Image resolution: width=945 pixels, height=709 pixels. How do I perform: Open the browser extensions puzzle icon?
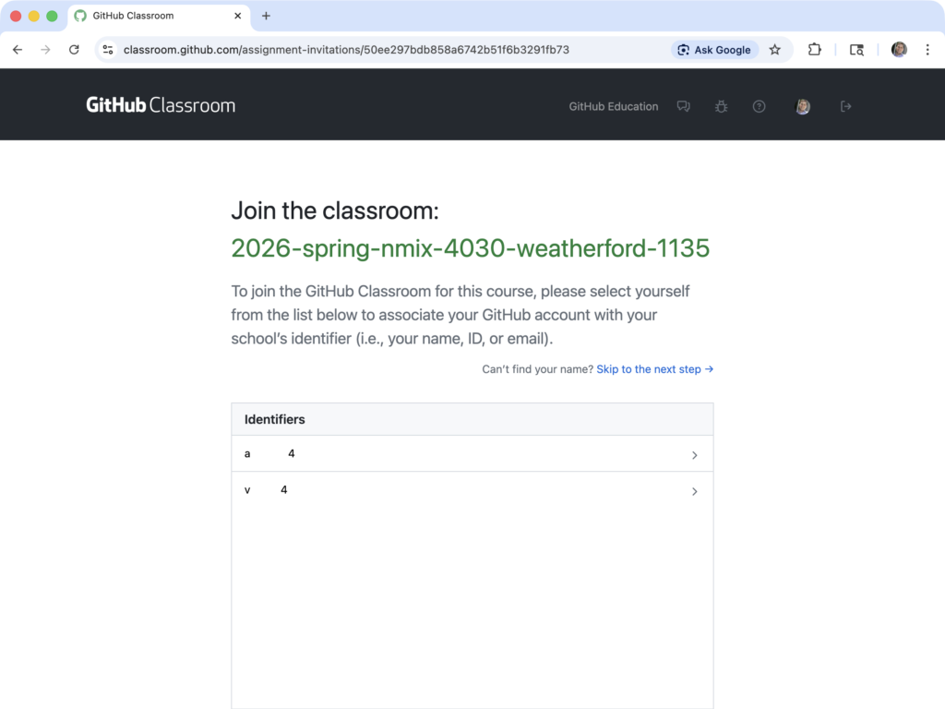click(x=815, y=50)
